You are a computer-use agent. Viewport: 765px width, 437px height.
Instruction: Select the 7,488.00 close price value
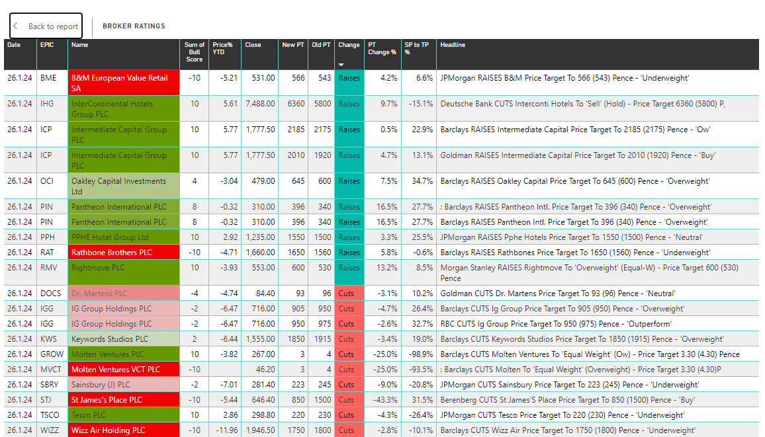coord(261,104)
